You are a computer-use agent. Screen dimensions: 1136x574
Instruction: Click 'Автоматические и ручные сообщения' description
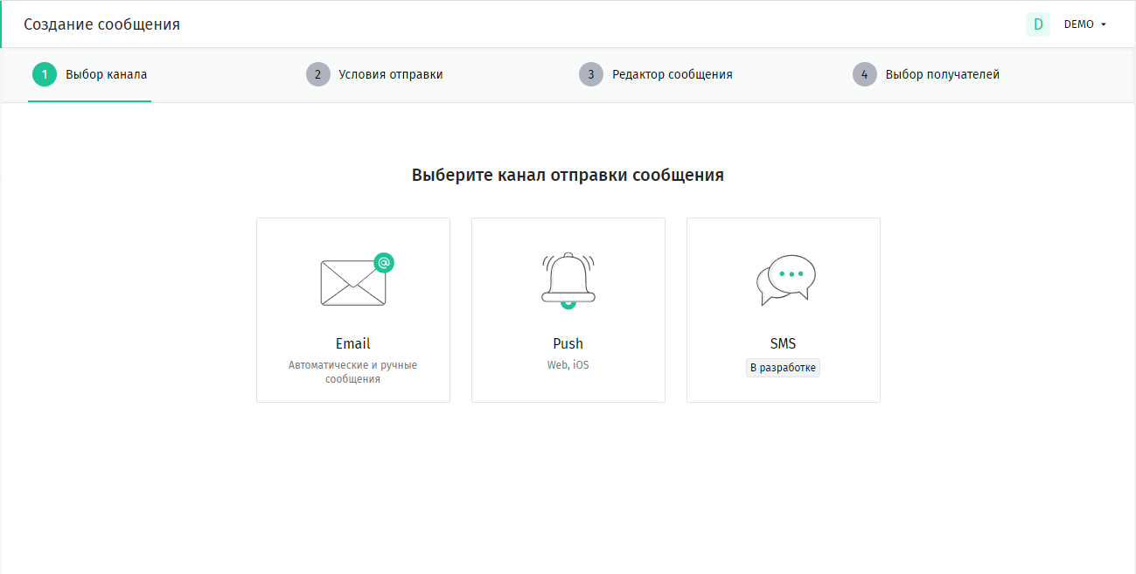[353, 372]
